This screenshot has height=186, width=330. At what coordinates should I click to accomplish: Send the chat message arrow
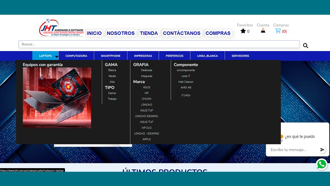(322, 150)
